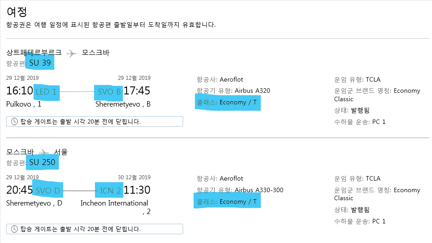Click the airplane icon after 상트페테르부르크
This screenshot has height=243, width=432.
[x=71, y=53]
